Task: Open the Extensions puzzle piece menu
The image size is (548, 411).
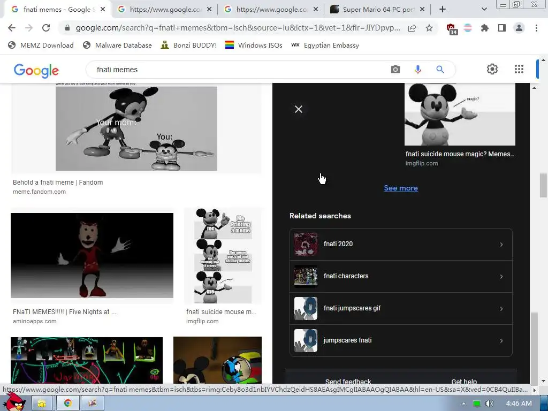Action: [x=485, y=28]
